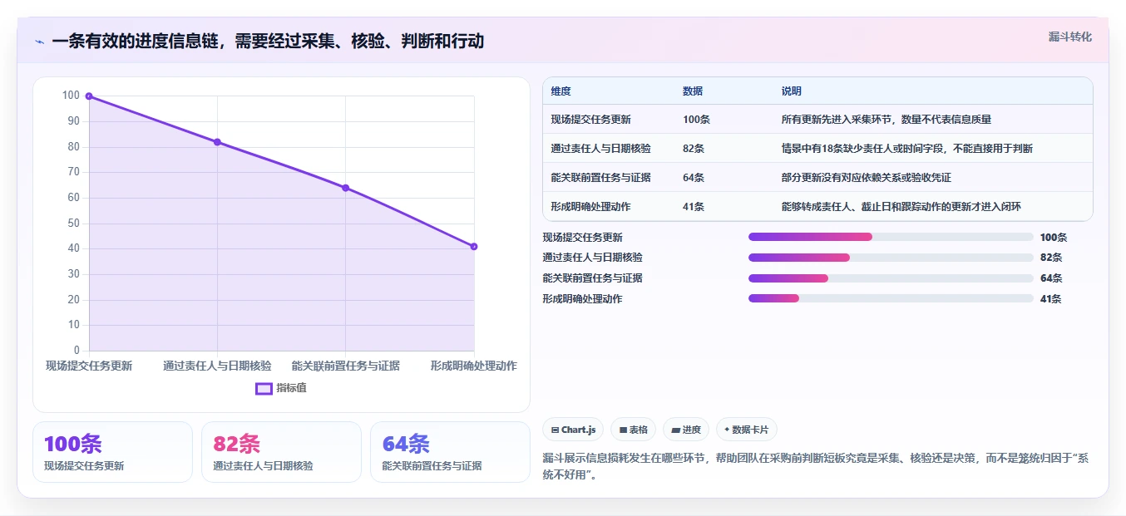1126x516 pixels.
Task: Click x-axis label 现场提交任务更新
Action: pyautogui.click(x=89, y=366)
